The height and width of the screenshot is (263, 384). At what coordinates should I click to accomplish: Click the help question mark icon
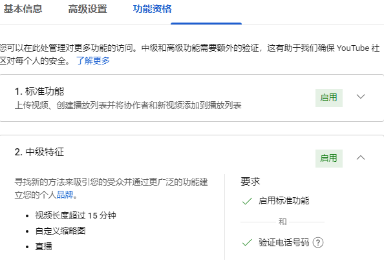coord(318,242)
